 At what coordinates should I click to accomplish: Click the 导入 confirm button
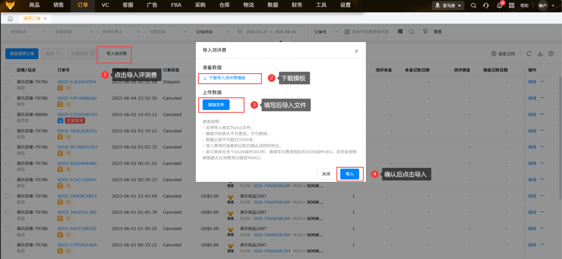point(349,174)
